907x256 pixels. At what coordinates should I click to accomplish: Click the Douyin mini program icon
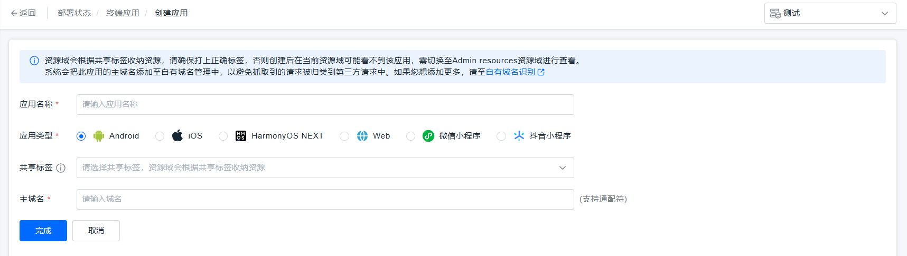519,136
